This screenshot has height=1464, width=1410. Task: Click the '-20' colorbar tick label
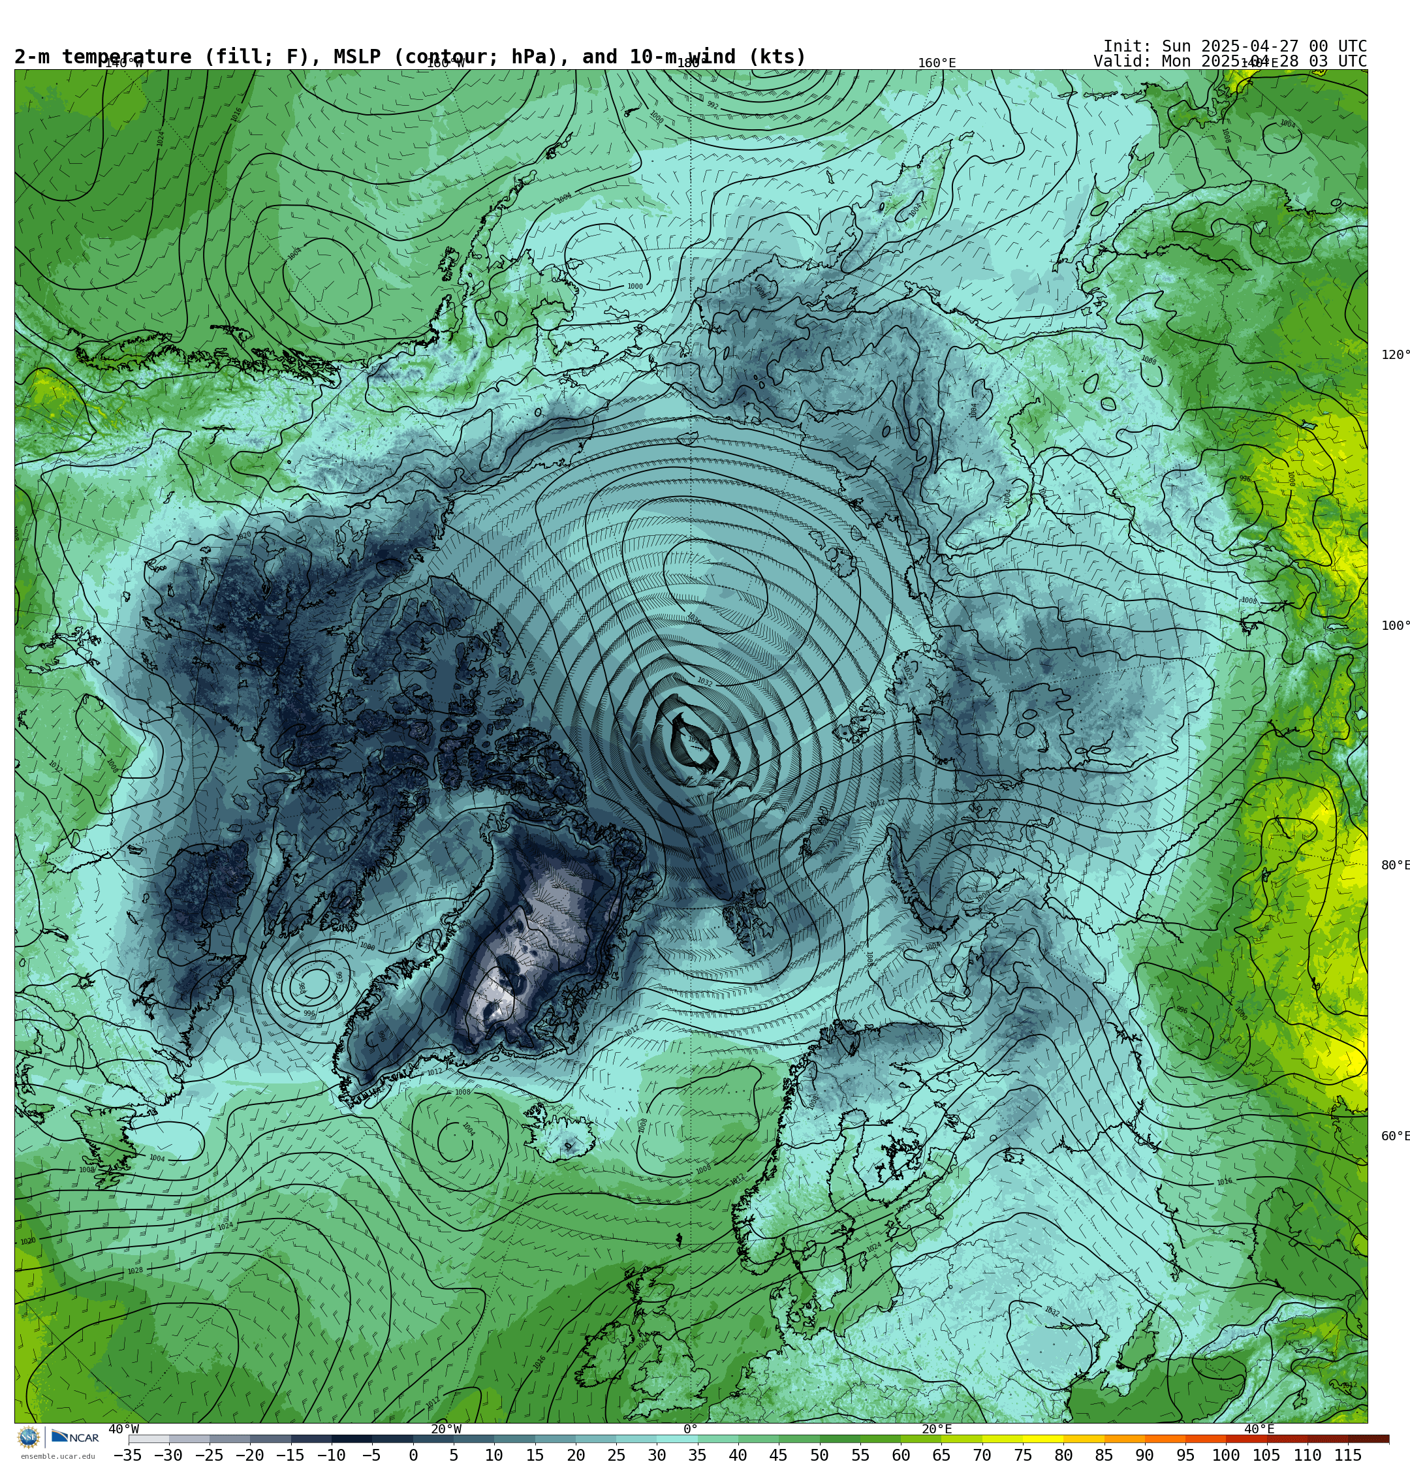249,1455
